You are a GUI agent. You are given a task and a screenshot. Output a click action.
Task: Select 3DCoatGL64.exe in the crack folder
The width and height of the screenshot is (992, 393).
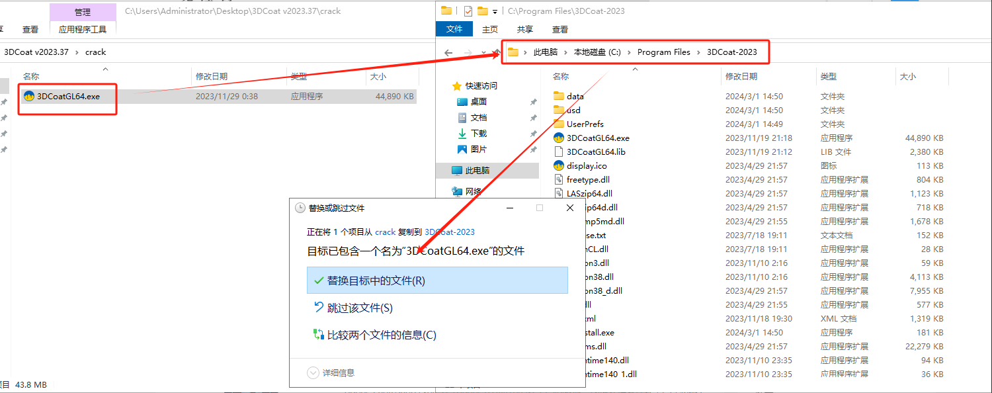[x=68, y=96]
